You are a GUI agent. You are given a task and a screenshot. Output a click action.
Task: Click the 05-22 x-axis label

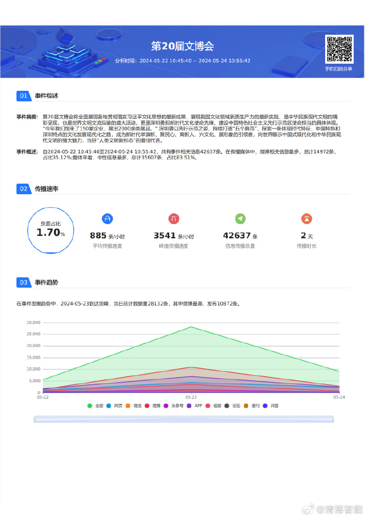point(42,397)
